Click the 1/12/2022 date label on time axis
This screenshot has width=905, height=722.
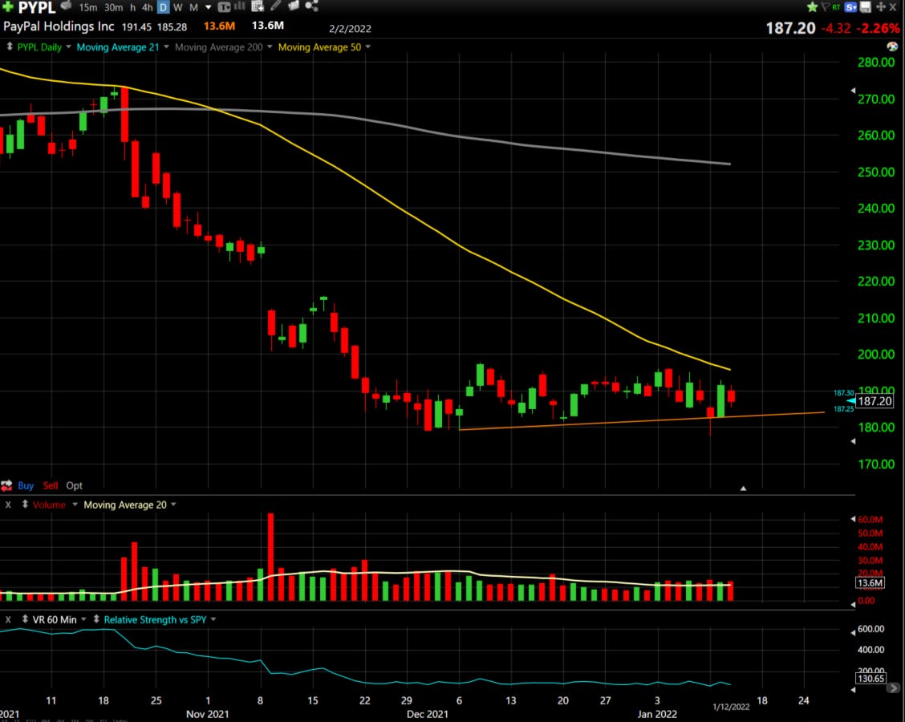click(731, 707)
